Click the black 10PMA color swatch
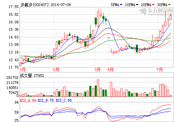174x122 pixels. coord(137,5)
